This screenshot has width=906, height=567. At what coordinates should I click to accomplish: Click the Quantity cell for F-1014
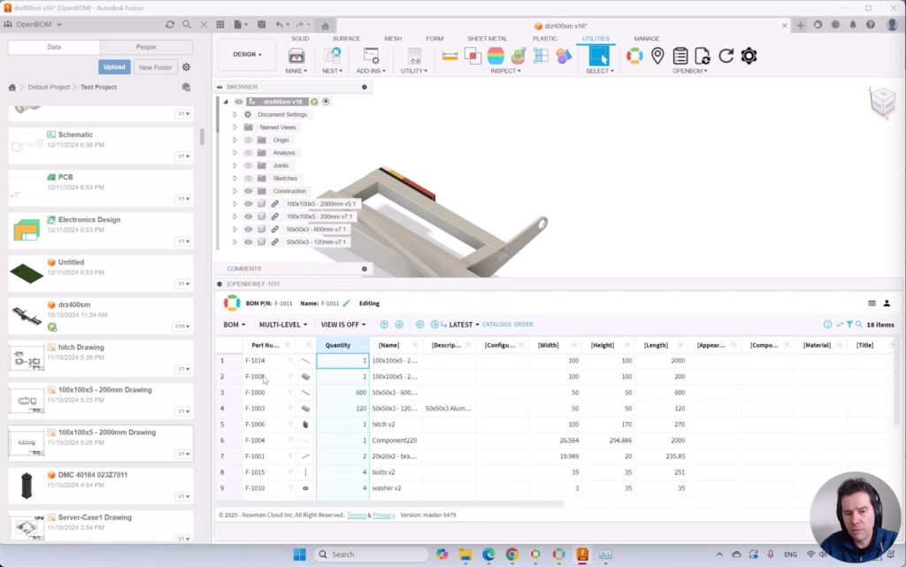point(342,360)
